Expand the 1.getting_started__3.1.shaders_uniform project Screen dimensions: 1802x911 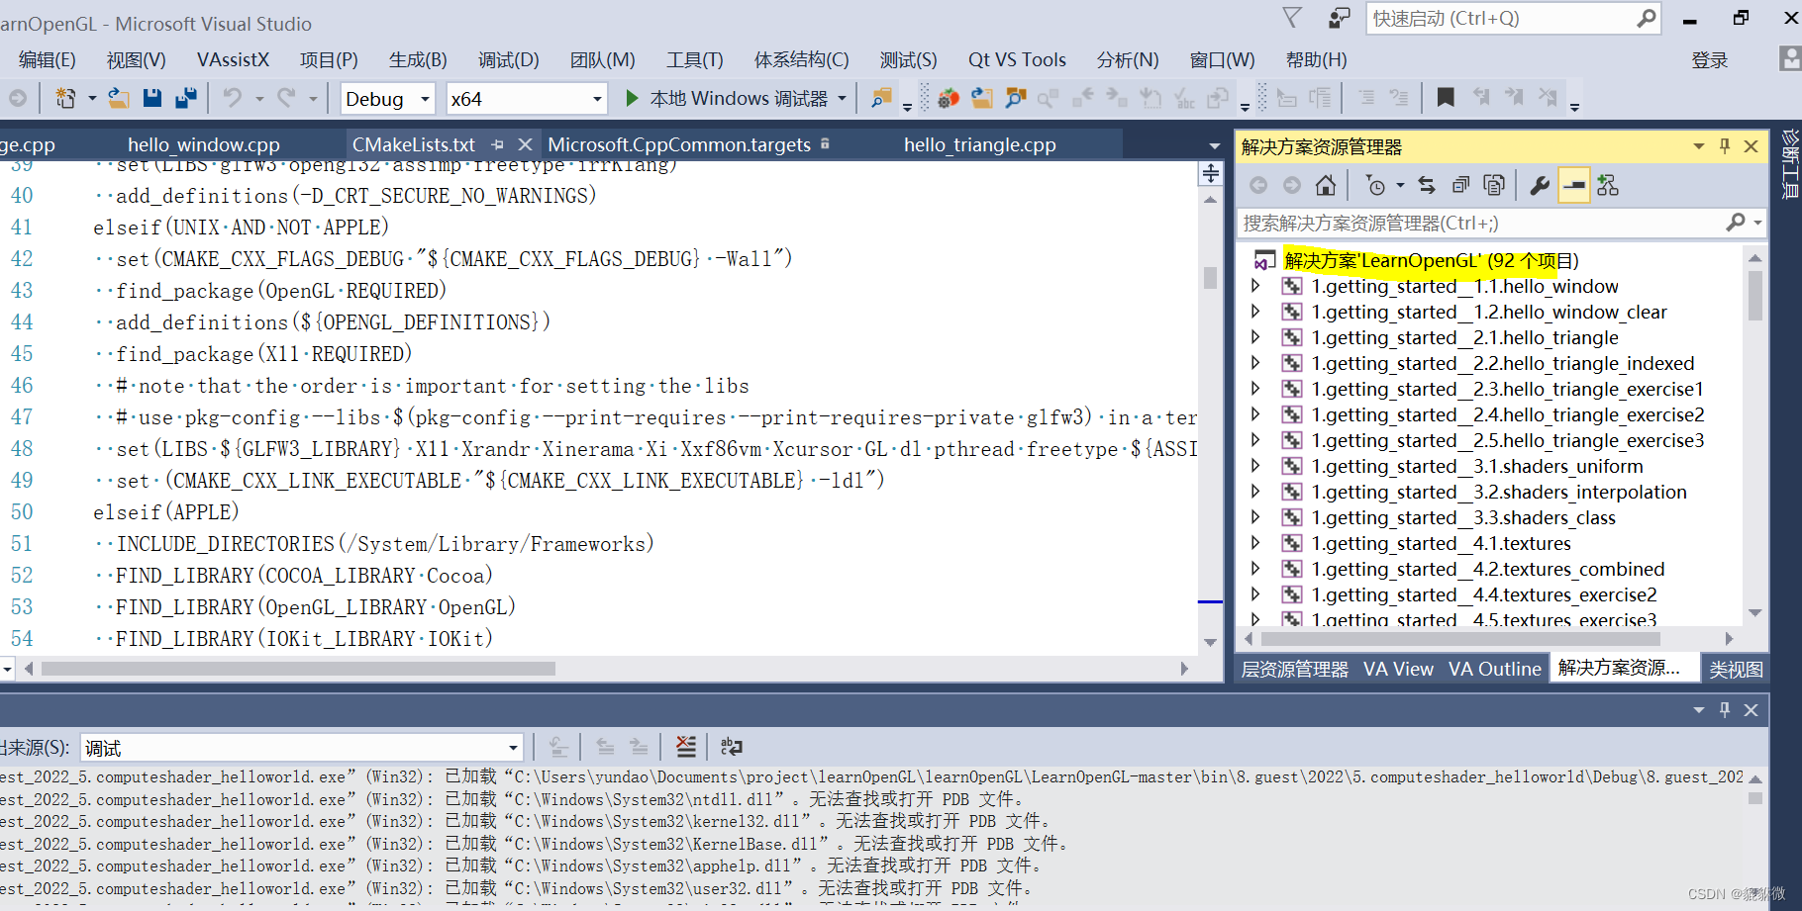(1255, 466)
